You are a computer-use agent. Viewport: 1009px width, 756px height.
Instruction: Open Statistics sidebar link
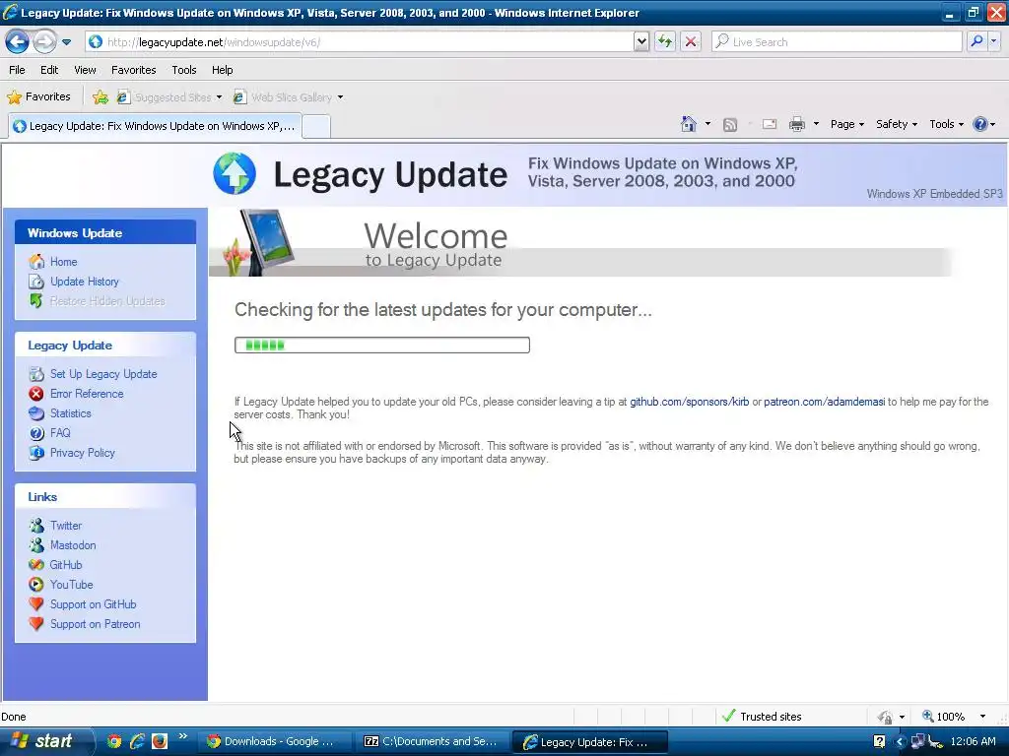point(70,413)
